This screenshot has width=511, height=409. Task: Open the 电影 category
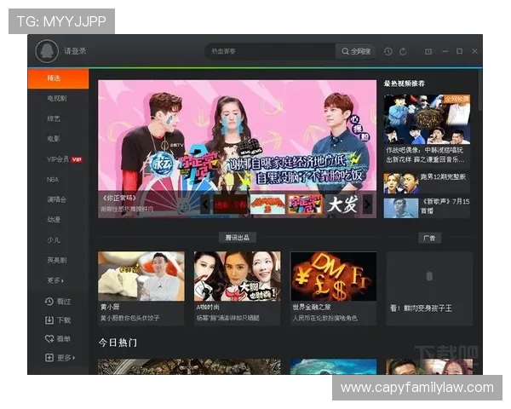[x=54, y=139]
